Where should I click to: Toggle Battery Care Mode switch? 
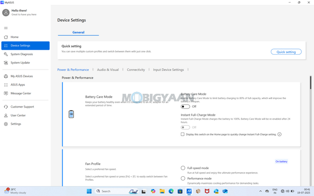coord(185,107)
